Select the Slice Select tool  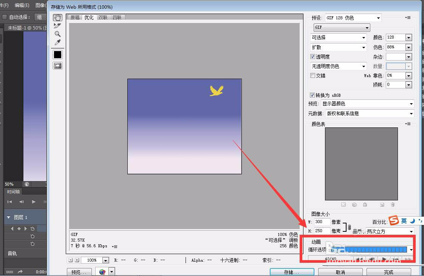(x=57, y=26)
